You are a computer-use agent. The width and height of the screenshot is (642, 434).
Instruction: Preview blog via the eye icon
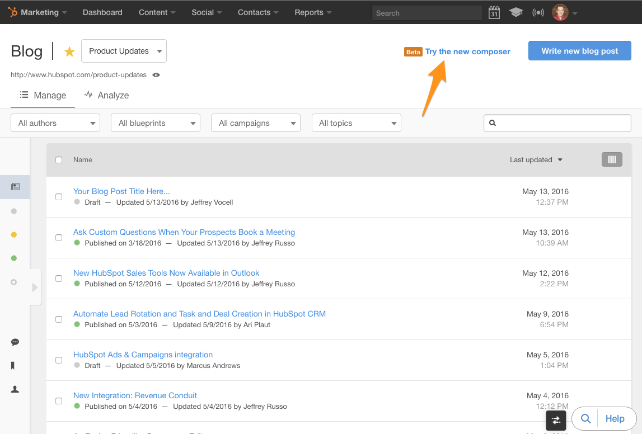click(156, 75)
